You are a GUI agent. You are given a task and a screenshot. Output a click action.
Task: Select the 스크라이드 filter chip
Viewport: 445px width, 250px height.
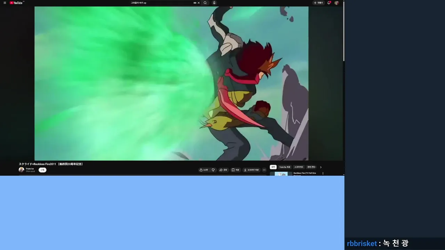point(299,167)
